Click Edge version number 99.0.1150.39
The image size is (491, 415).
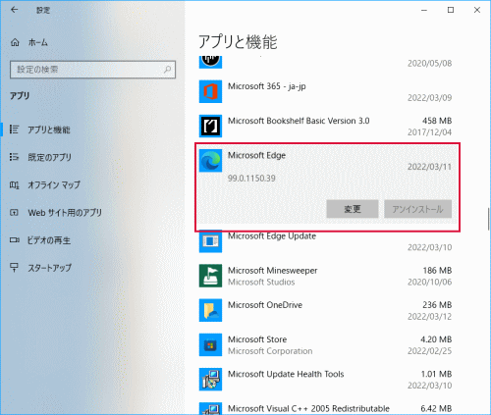coord(251,179)
